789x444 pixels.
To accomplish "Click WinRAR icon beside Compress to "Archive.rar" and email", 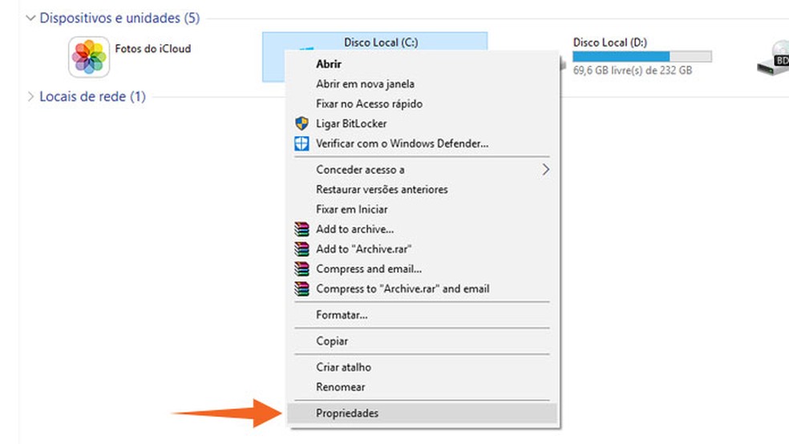I will point(301,289).
